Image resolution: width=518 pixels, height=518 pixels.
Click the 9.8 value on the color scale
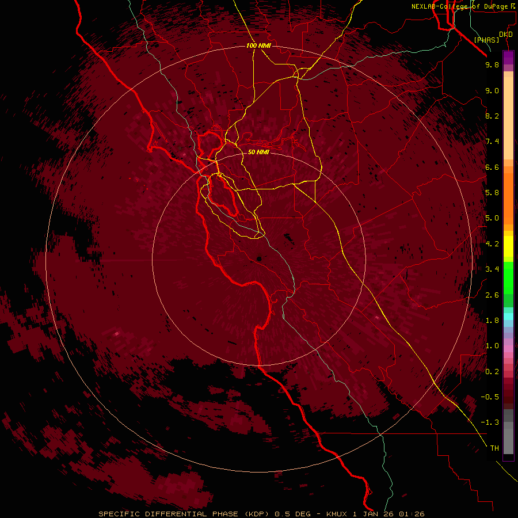[x=492, y=64]
